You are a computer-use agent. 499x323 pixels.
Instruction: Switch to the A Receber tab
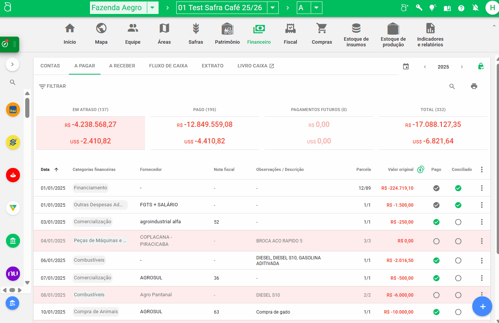[x=122, y=66]
